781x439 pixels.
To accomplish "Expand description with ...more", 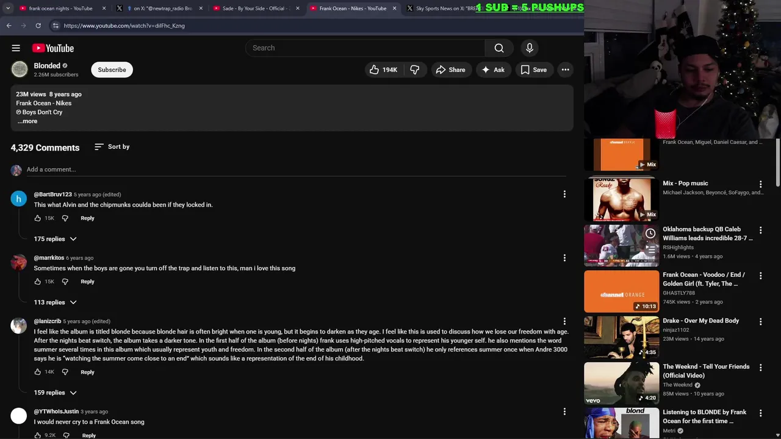I will click(27, 121).
